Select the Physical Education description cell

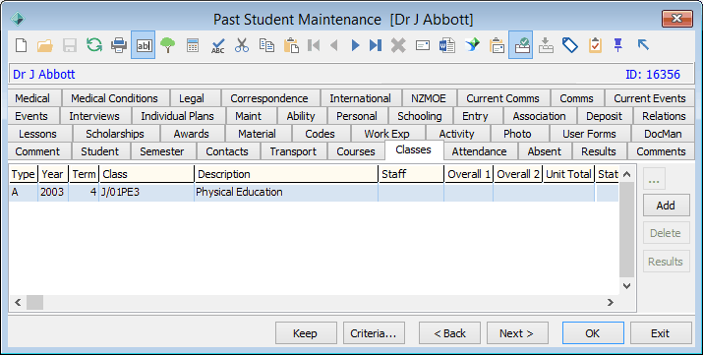[286, 192]
